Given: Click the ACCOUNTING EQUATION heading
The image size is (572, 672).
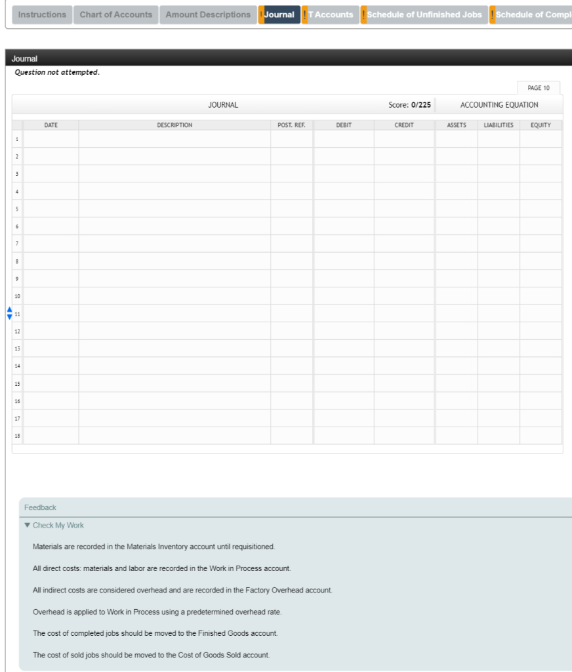Looking at the screenshot, I should tap(499, 105).
